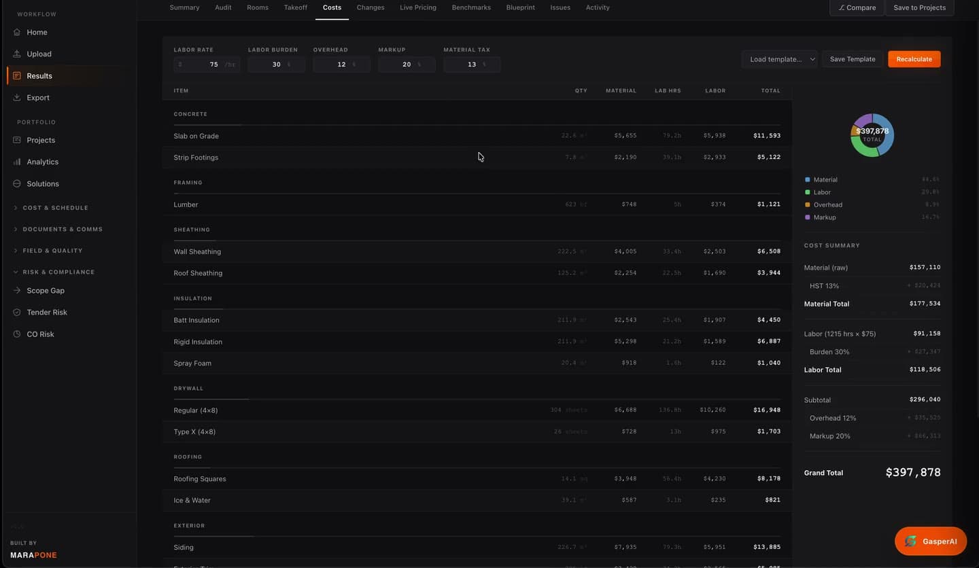Click the Scope Gap arrow icon
This screenshot has height=568, width=979.
click(17, 290)
